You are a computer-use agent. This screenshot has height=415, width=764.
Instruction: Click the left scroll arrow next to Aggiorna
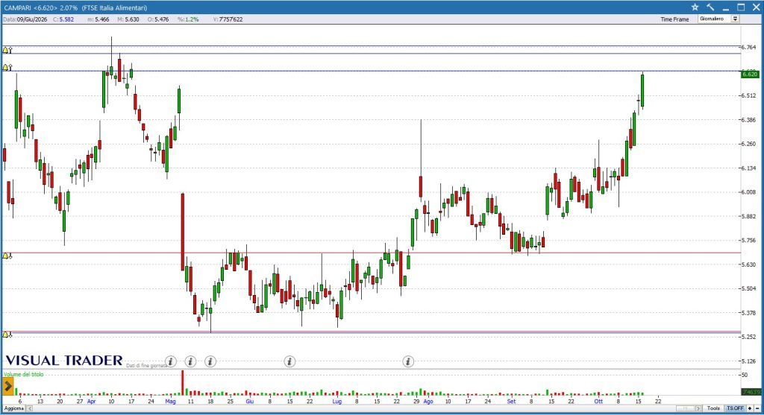[x=29, y=408]
